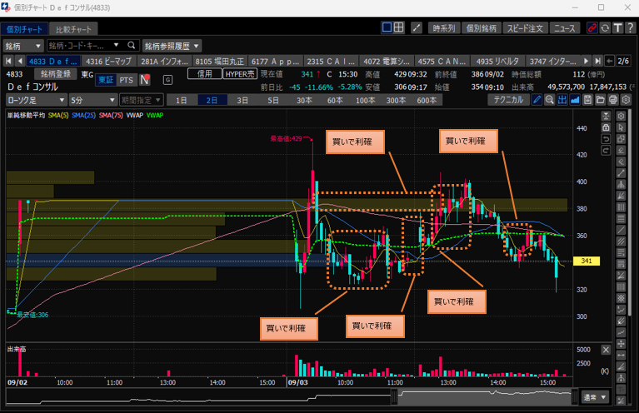
Task: Toggle the PTS market button
Action: pyautogui.click(x=125, y=80)
